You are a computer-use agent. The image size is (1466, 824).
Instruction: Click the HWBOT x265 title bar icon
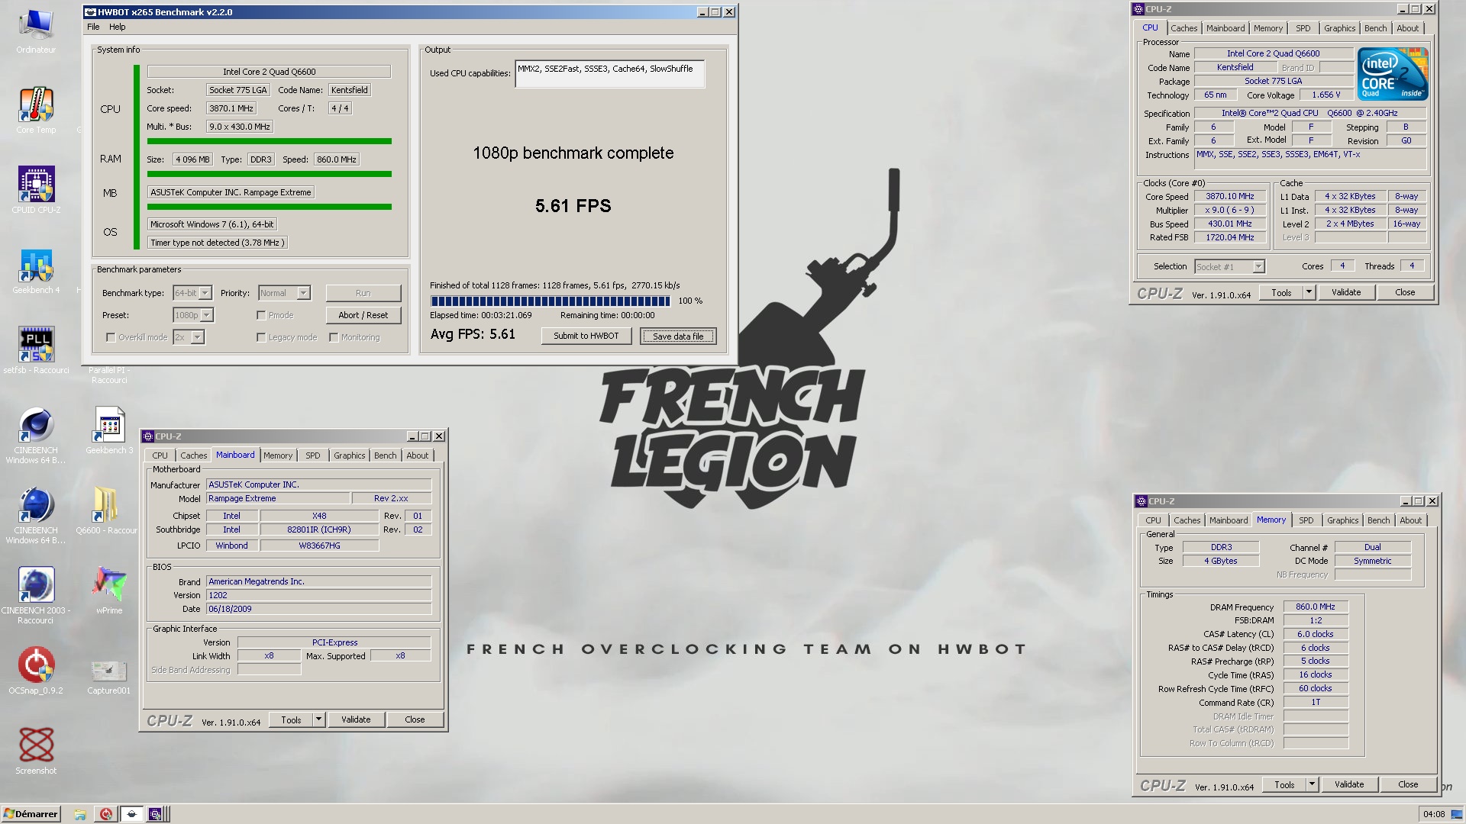91,12
